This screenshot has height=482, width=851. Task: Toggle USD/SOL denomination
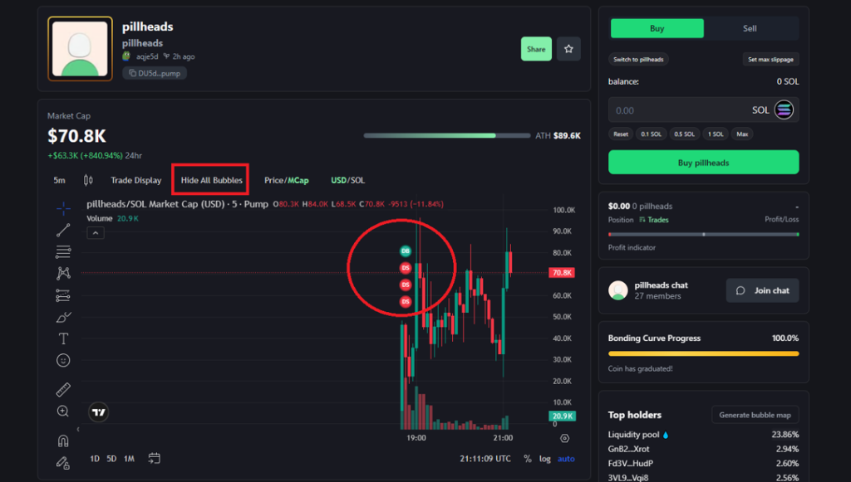pyautogui.click(x=348, y=180)
